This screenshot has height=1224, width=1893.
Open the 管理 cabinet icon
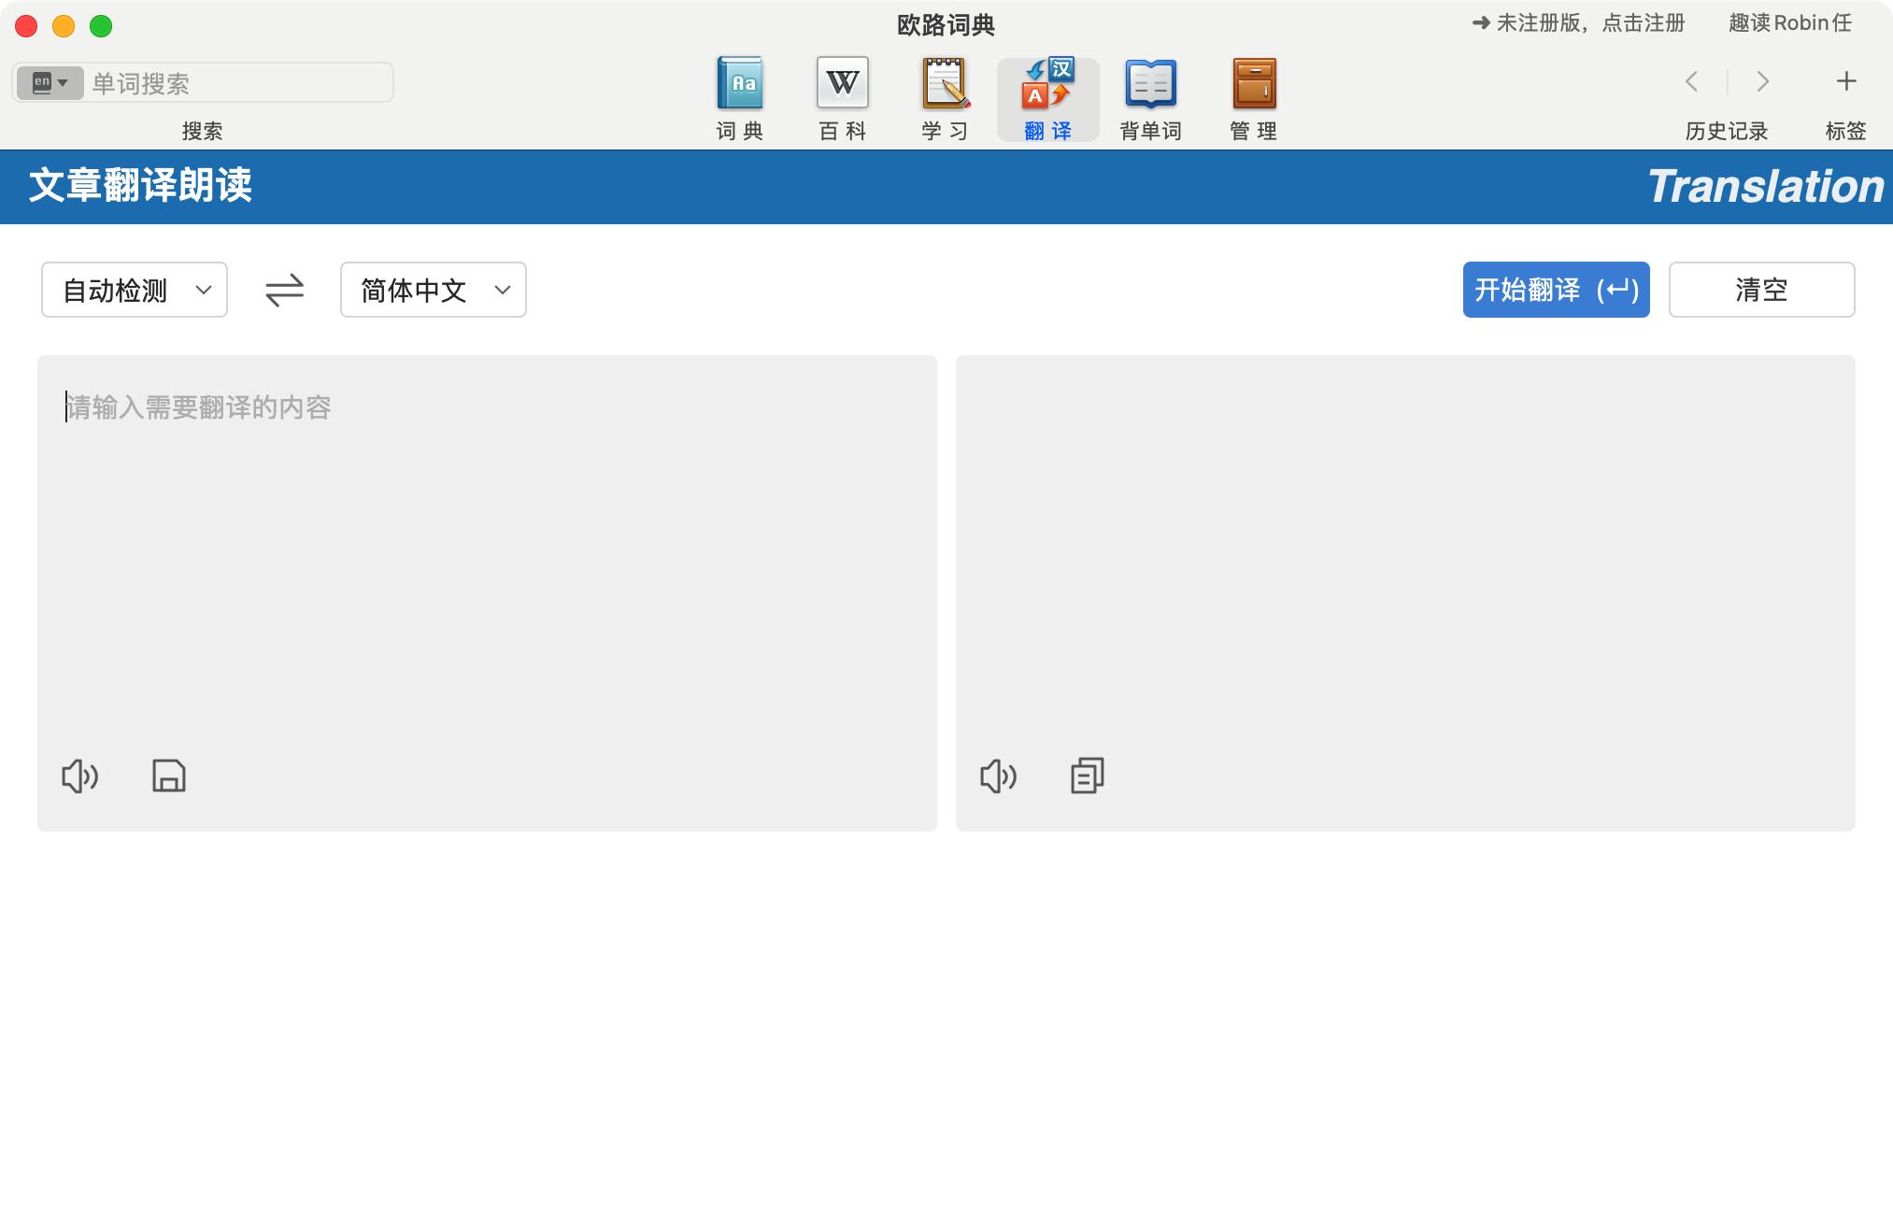tap(1253, 84)
